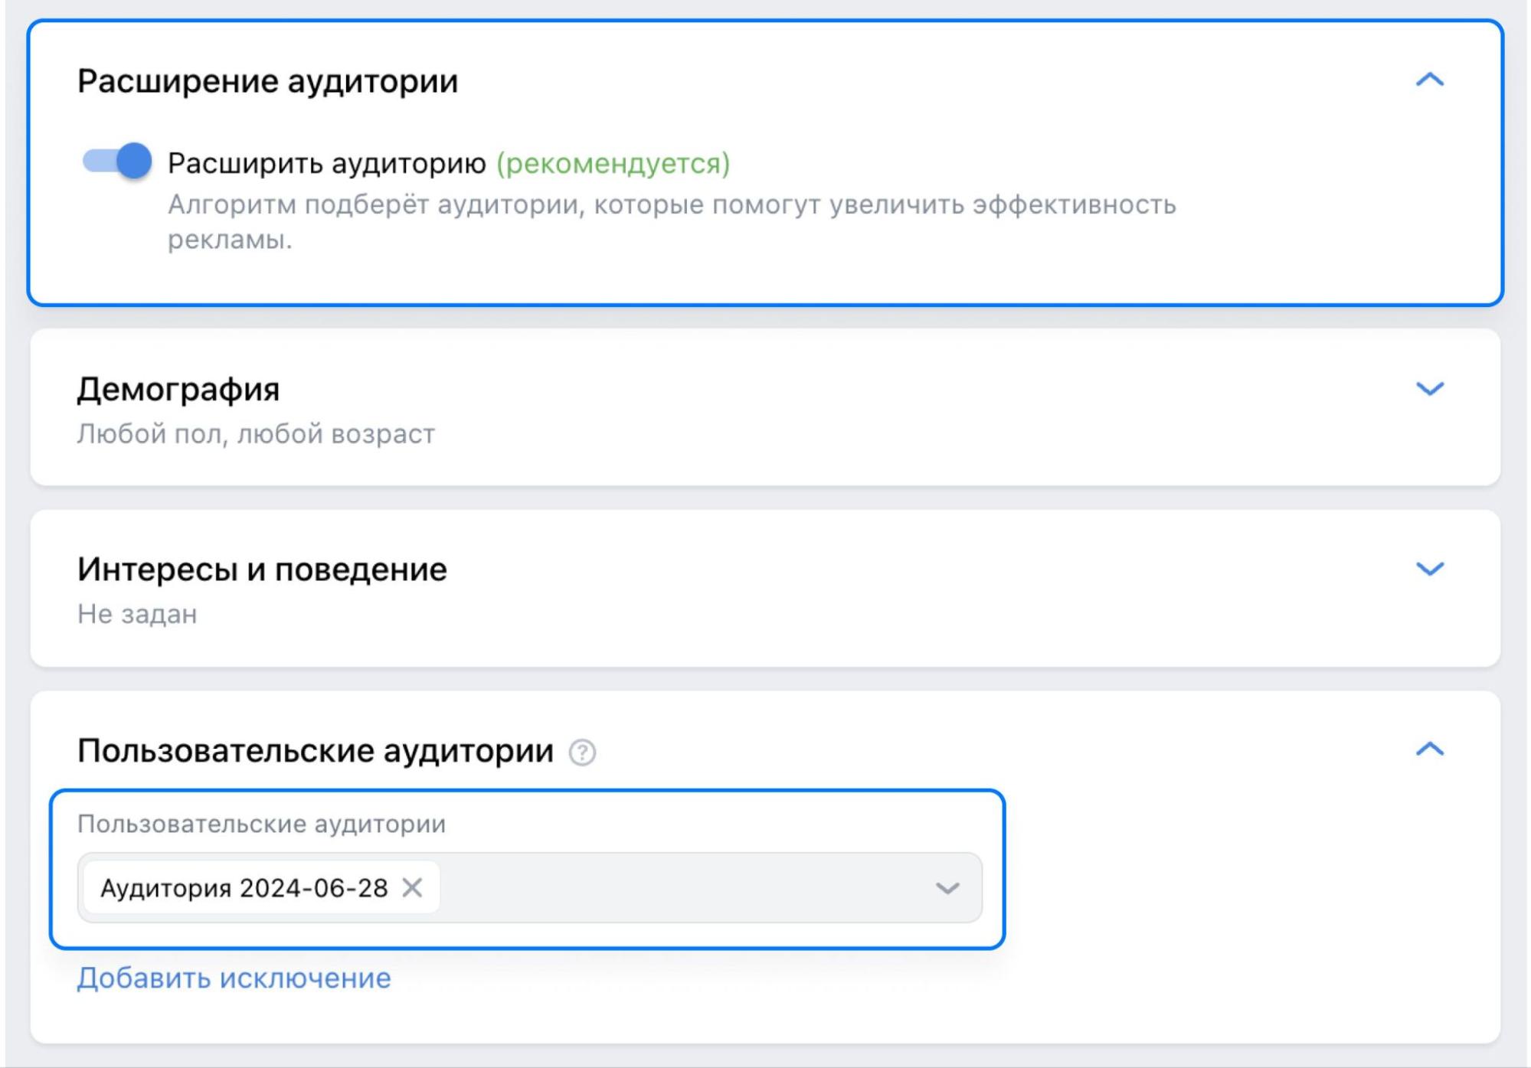Click the small gray "Пользовательские аудитории" field label
The height and width of the screenshot is (1068, 1531).
pyautogui.click(x=261, y=824)
